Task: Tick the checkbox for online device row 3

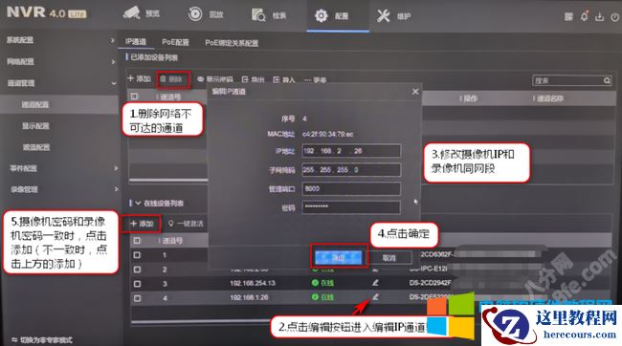Action: pyautogui.click(x=137, y=283)
